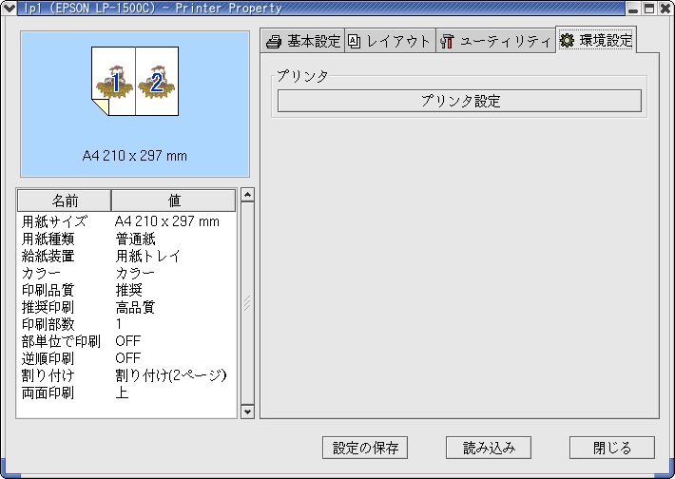675x479 pixels.
Task: Save settings with 設定の保存 button
Action: [365, 448]
